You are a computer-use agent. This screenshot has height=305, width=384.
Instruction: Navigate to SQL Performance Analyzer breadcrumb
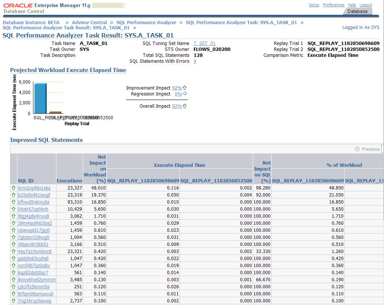click(x=146, y=23)
